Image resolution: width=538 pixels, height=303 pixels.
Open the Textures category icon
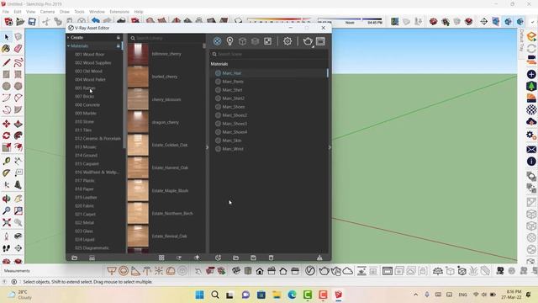[x=267, y=41]
